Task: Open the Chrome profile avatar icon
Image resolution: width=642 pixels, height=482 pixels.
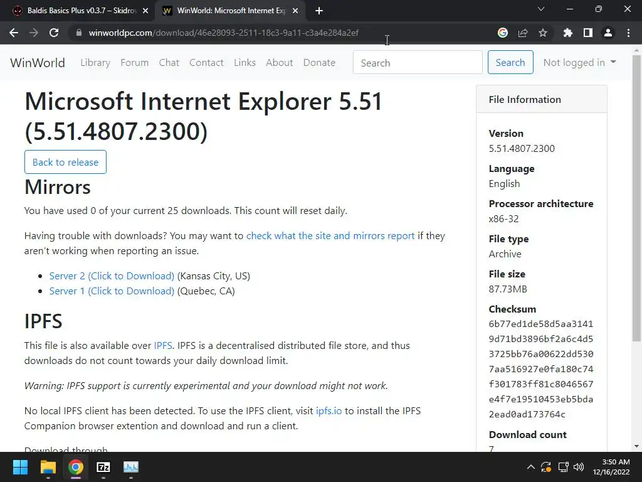Action: click(x=608, y=33)
